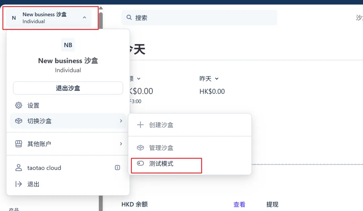
Task: Click the plus icon for 创建沙盒
Action: (140, 125)
